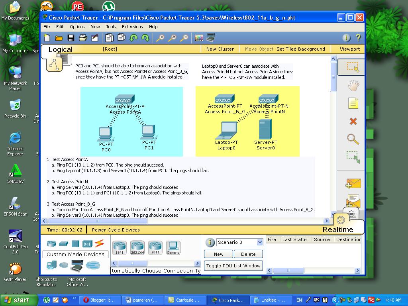
Task: Open the drawing palette icon
Action: click(x=199, y=38)
